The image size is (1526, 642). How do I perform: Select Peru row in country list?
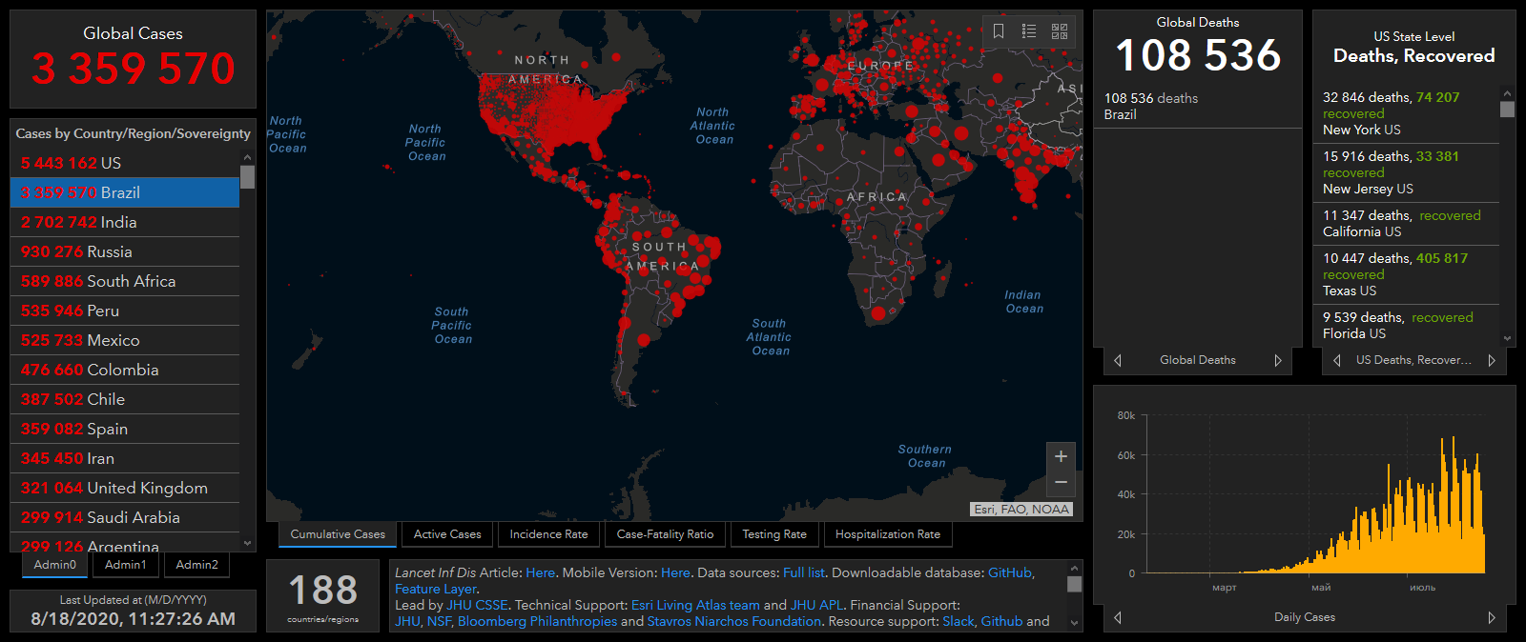click(x=125, y=311)
